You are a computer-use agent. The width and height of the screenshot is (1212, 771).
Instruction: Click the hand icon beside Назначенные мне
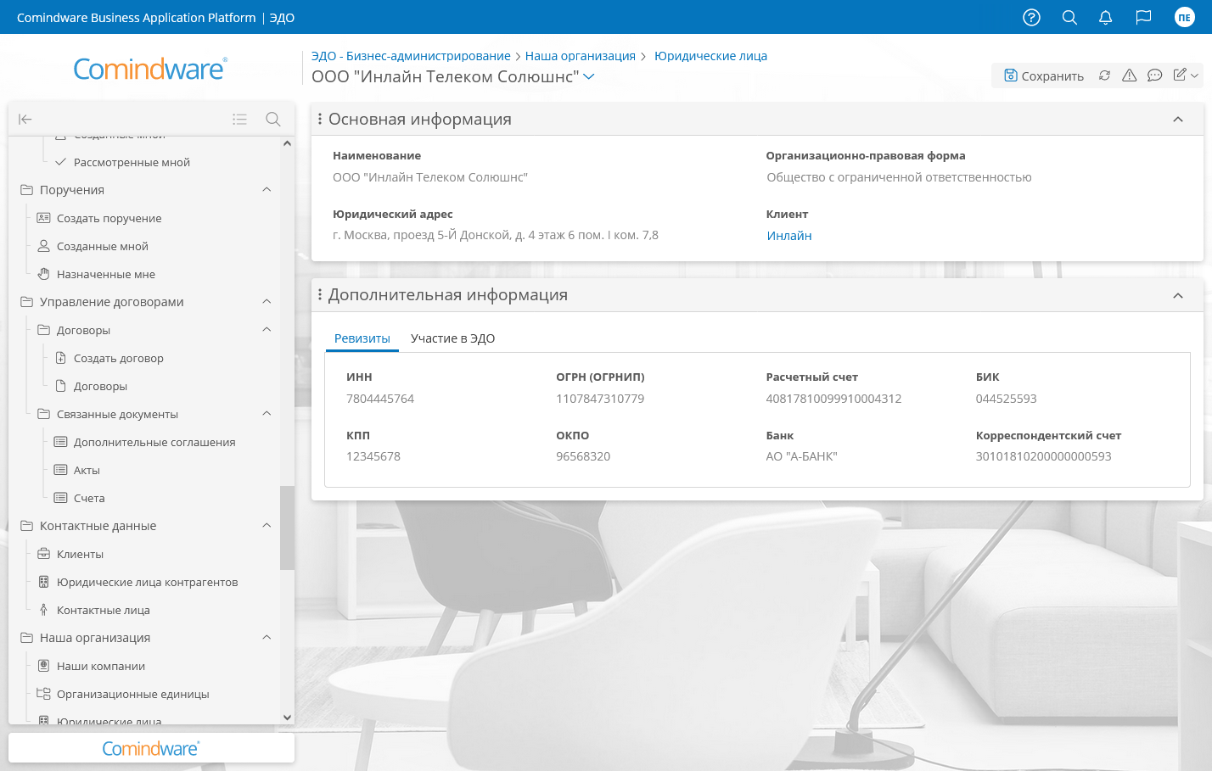(x=43, y=274)
